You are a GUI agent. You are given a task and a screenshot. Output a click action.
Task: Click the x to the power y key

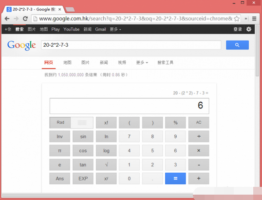pyautogui.click(x=106, y=179)
